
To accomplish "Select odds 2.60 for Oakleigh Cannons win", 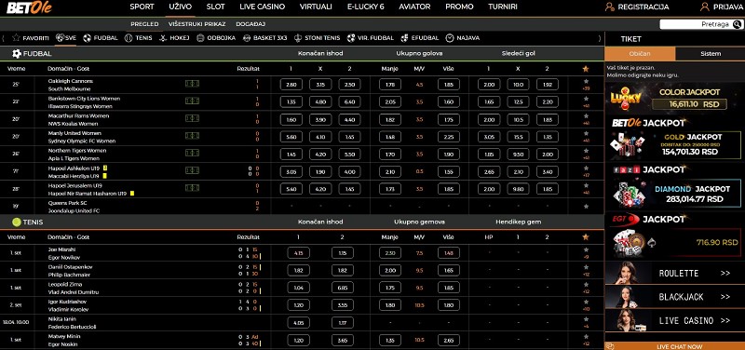I will point(291,85).
